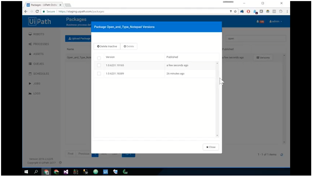Open the UiPath app from the taskbar
Screen dimensions: 313x177
[x=105, y=172]
